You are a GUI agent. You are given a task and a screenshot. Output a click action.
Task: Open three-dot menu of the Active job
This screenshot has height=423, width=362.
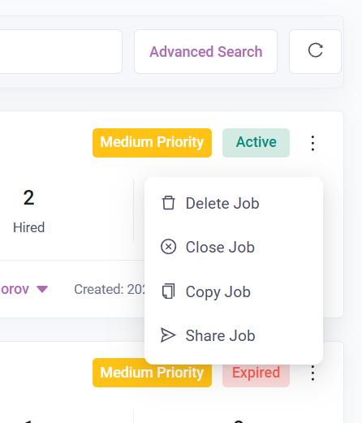pyautogui.click(x=312, y=143)
